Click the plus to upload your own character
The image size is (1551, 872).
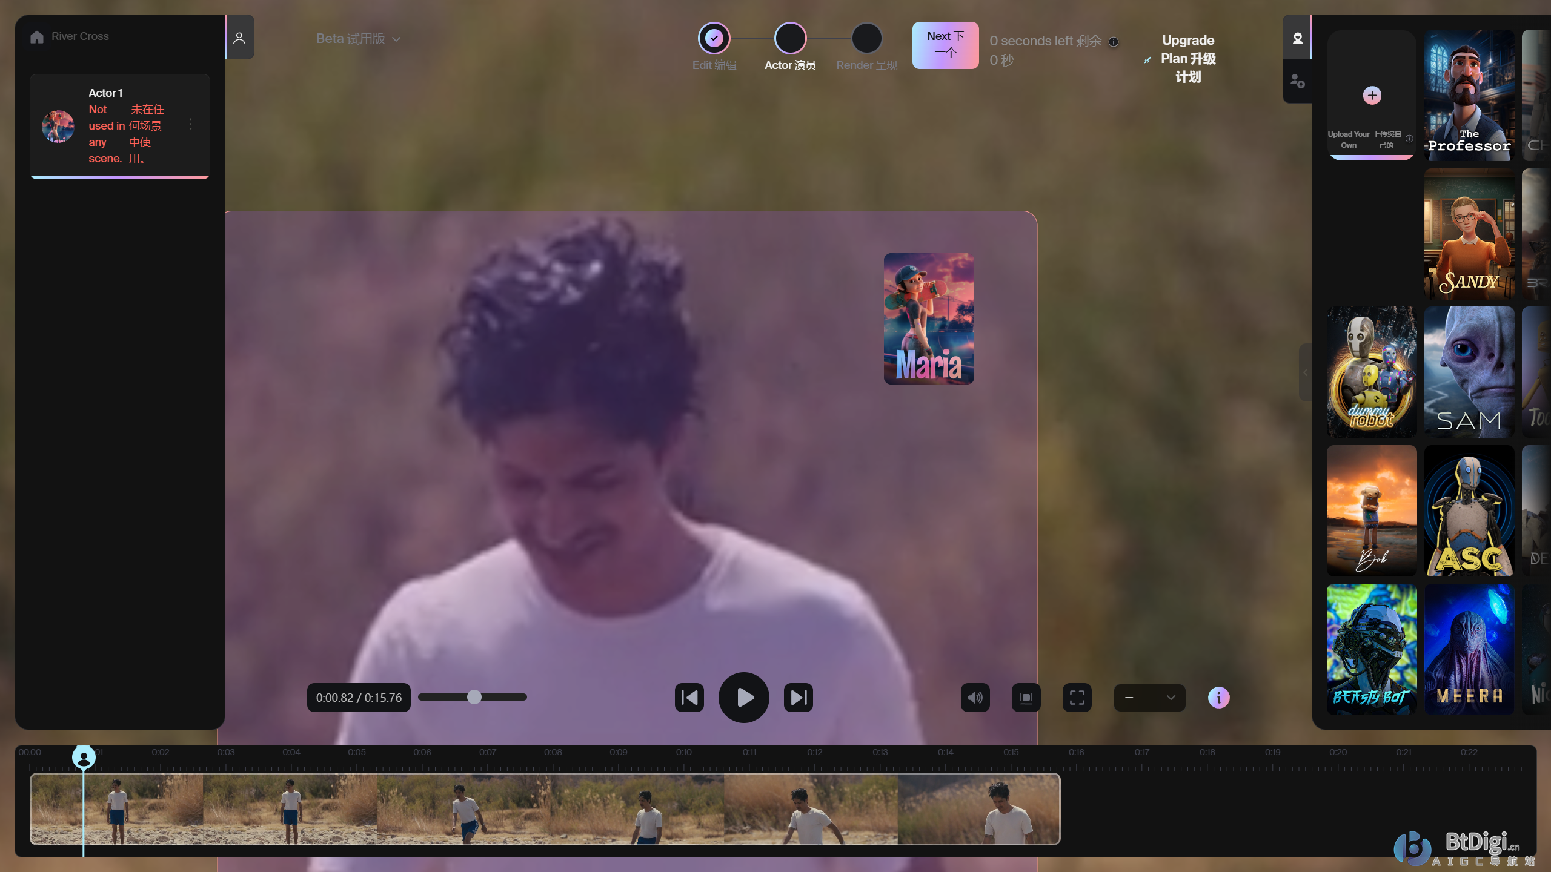coord(1372,95)
